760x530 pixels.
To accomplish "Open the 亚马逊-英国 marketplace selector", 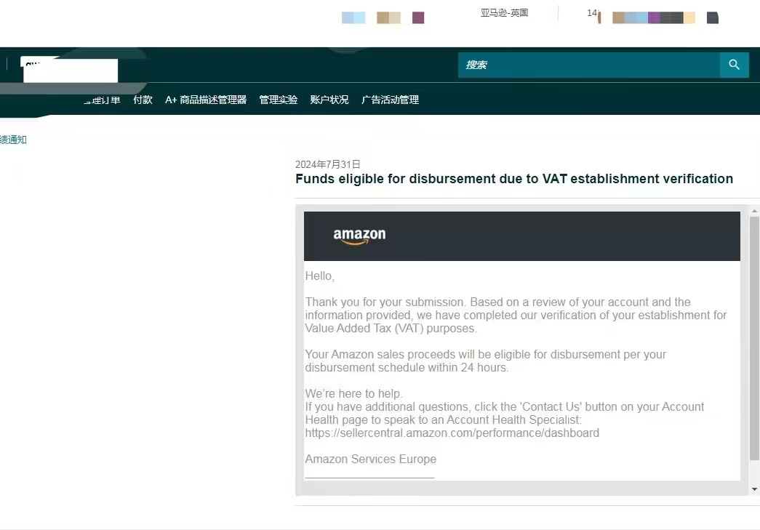I will [x=504, y=13].
